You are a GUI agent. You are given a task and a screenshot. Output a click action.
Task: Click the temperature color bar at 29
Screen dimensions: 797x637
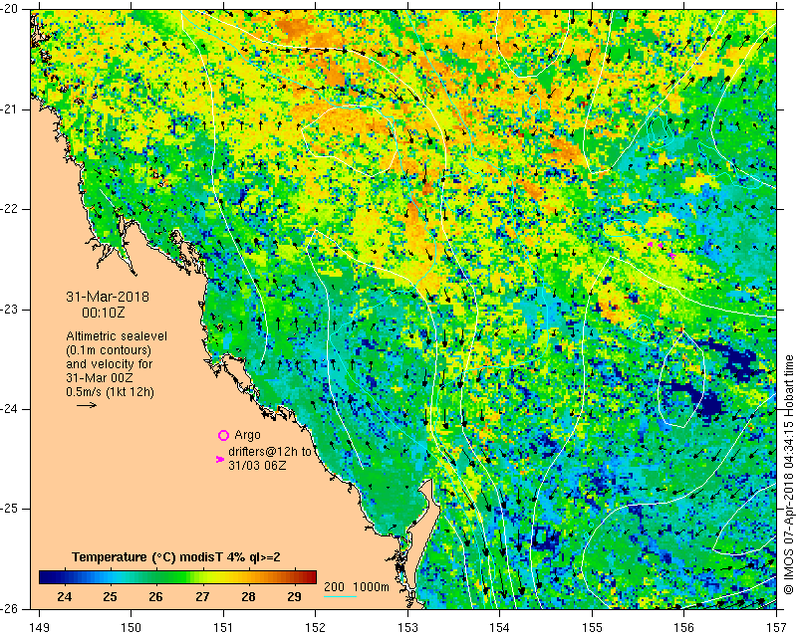point(294,576)
